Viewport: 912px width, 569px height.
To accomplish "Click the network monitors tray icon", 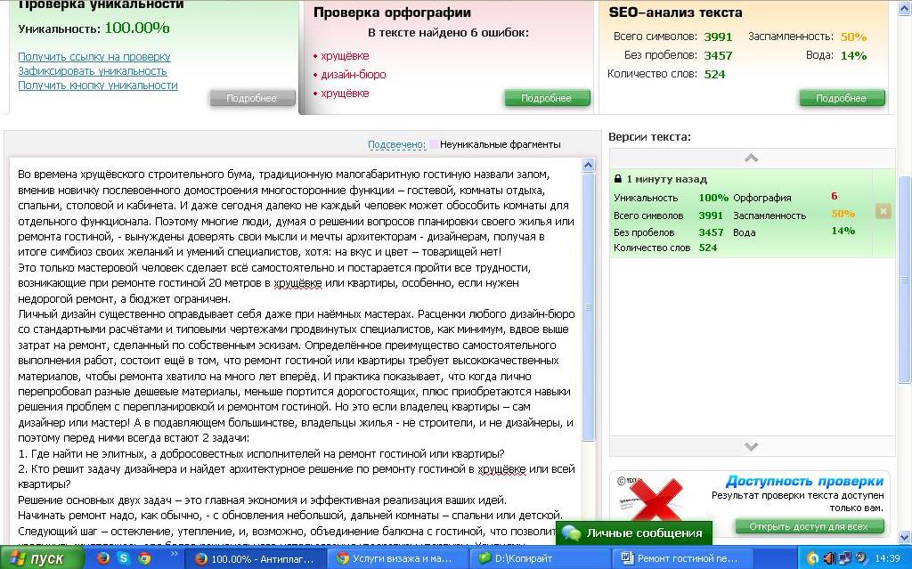I will click(844, 558).
